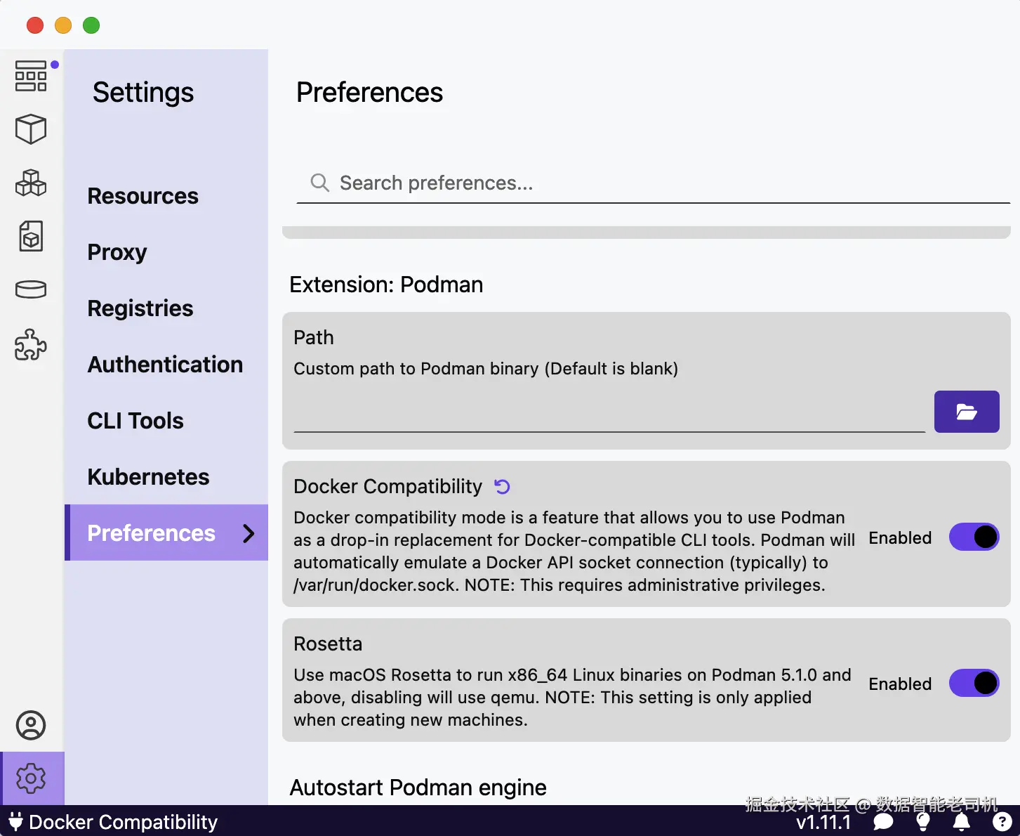Open the Dashboard icon in the sidebar
Image resolution: width=1020 pixels, height=836 pixels.
(31, 76)
